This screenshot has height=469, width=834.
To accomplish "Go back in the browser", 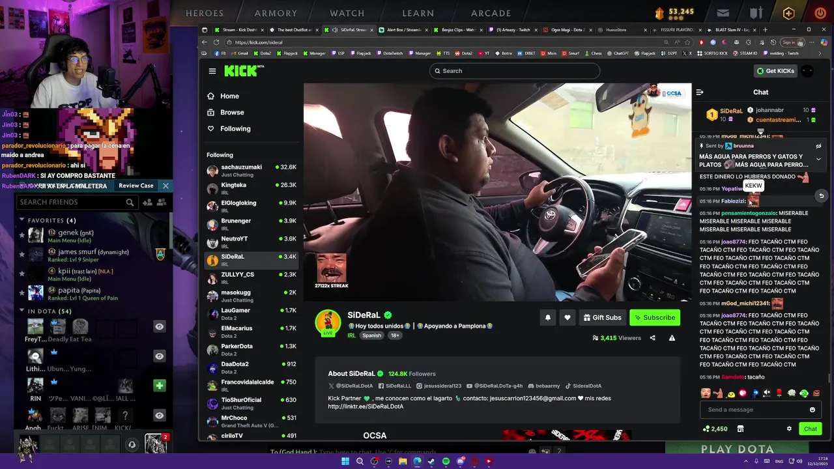I will pos(205,42).
